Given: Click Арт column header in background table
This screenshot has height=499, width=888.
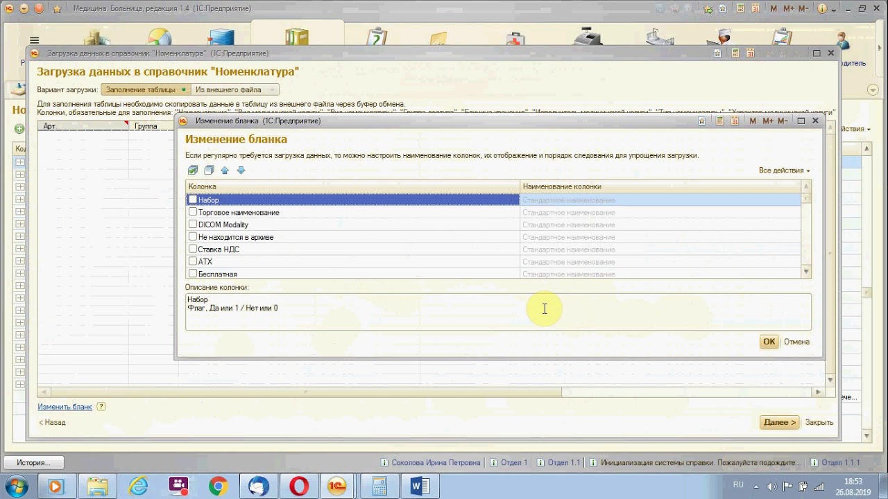Looking at the screenshot, I should pyautogui.click(x=83, y=126).
